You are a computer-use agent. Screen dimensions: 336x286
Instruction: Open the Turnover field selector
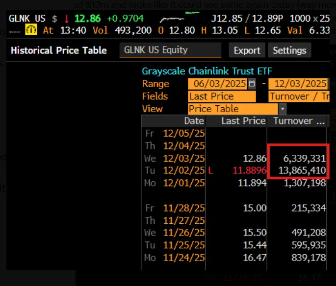[x=299, y=96]
